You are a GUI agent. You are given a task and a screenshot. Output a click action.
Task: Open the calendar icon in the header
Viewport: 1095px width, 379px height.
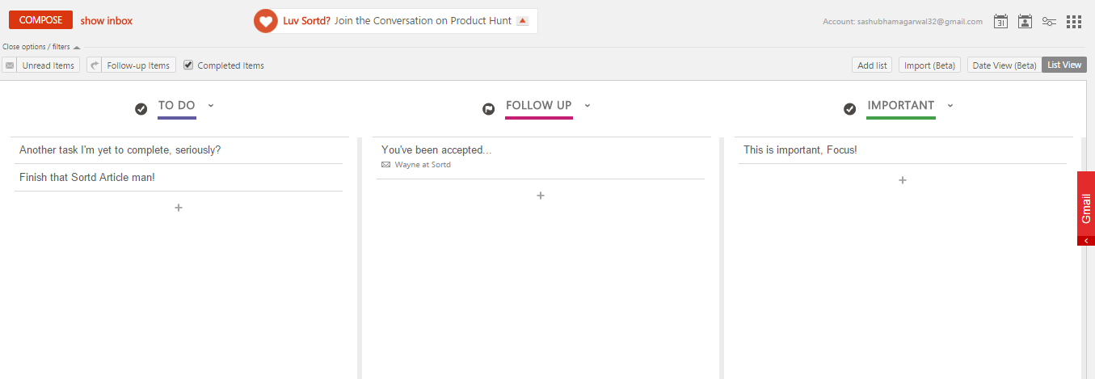coord(1000,22)
